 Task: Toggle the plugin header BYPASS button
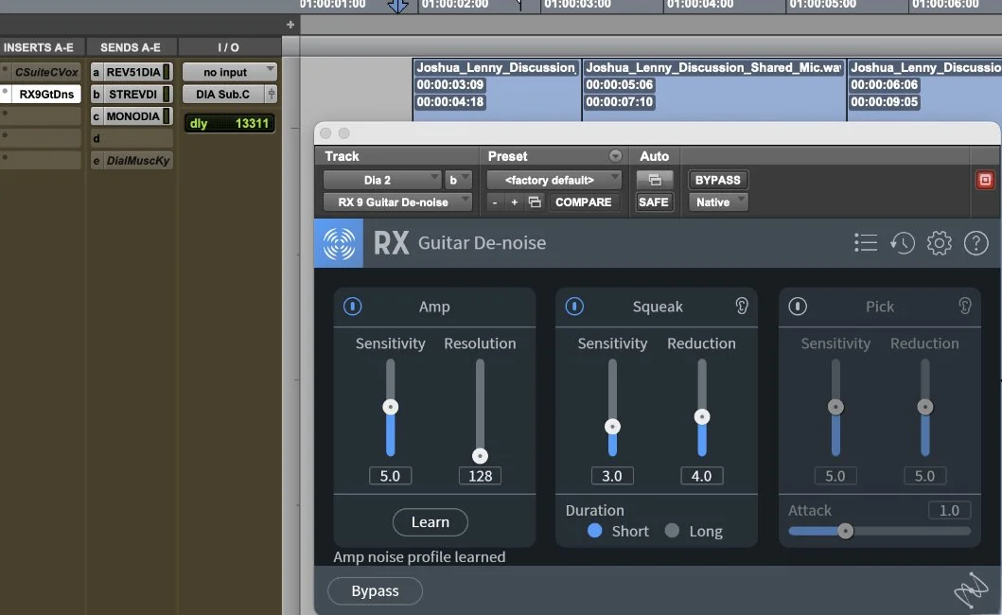[717, 181]
